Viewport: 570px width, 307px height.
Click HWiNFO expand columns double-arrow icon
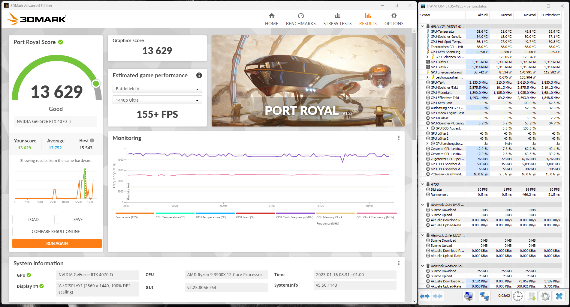point(425,297)
